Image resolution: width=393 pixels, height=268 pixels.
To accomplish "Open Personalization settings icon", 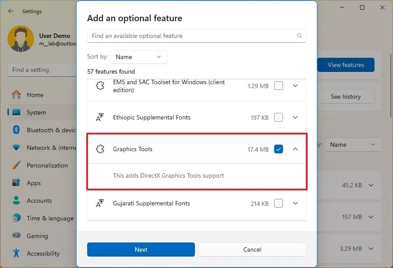I will 16,165.
